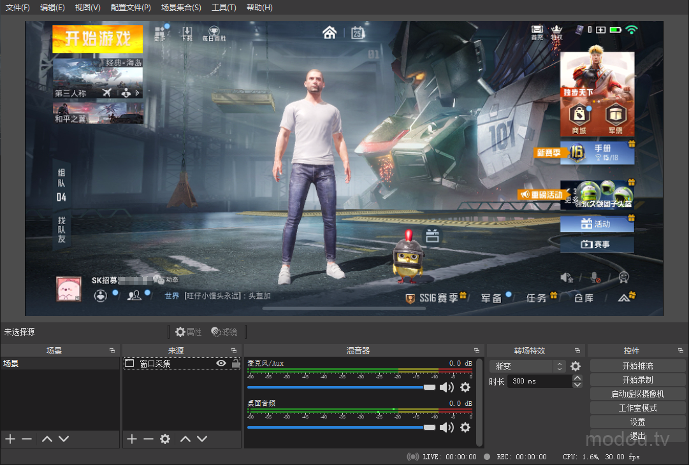Click the 启动虚拟摄像机 button

coord(637,394)
